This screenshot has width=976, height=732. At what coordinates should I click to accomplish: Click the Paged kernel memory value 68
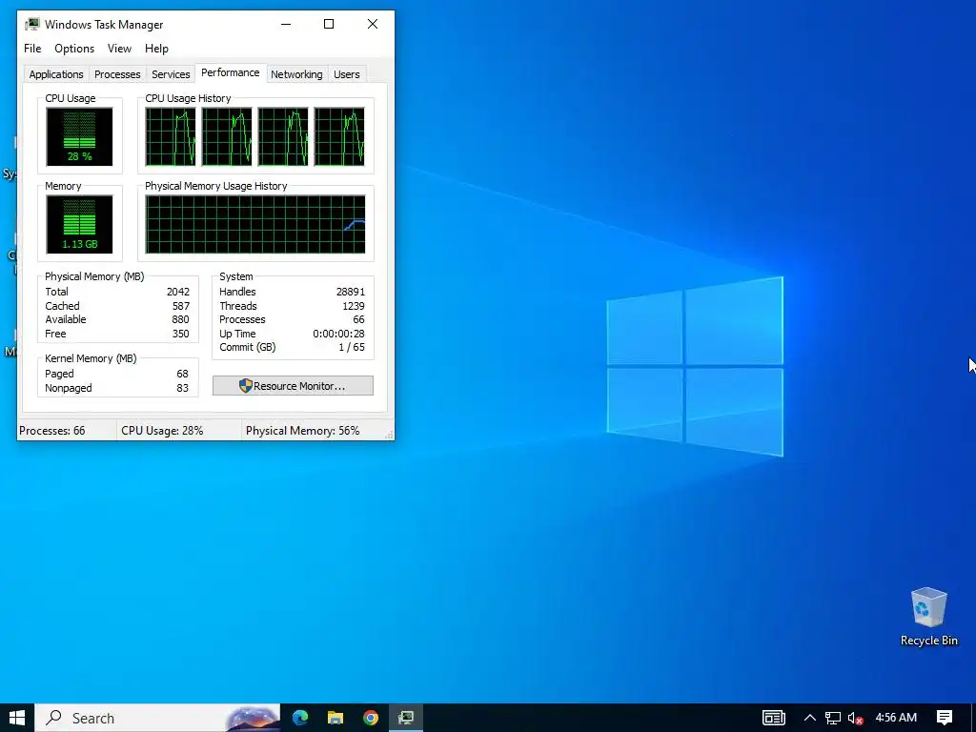tap(182, 374)
